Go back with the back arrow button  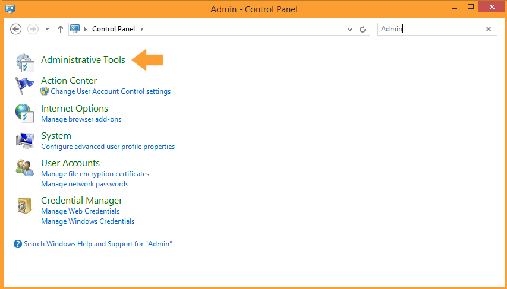[x=16, y=29]
